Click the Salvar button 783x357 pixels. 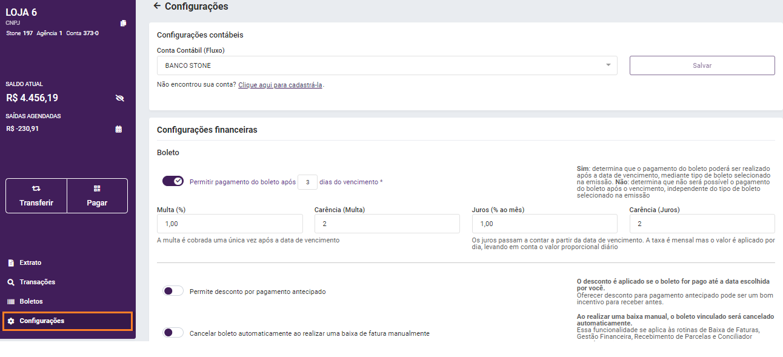[x=702, y=65]
